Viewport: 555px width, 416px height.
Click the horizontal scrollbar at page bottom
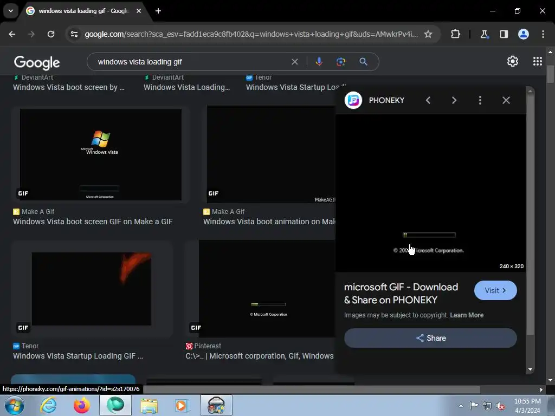pos(312,389)
